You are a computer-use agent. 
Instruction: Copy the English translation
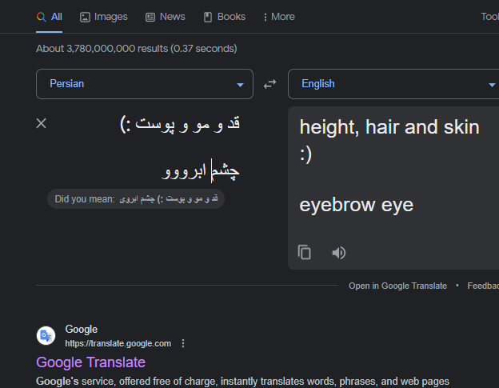click(304, 253)
